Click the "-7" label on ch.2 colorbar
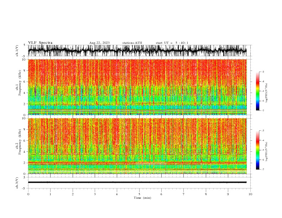The image size is (282, 218). click(x=262, y=169)
